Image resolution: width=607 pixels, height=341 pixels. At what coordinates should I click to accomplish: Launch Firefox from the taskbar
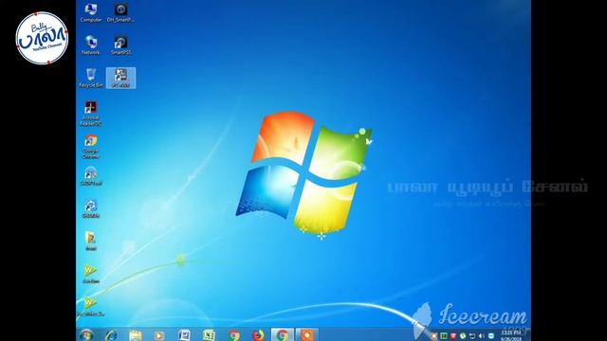tap(258, 334)
